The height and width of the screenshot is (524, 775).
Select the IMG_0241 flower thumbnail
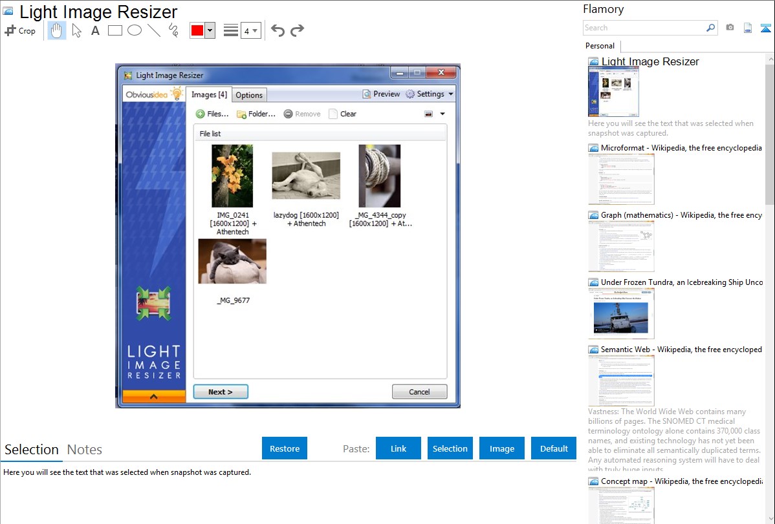[232, 175]
